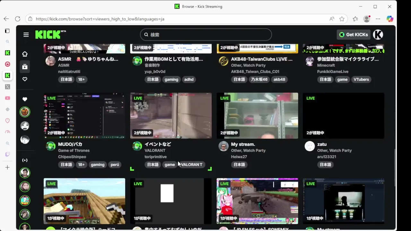Open the zatu stream thumbnail
The height and width of the screenshot is (231, 411).
pos(344,116)
